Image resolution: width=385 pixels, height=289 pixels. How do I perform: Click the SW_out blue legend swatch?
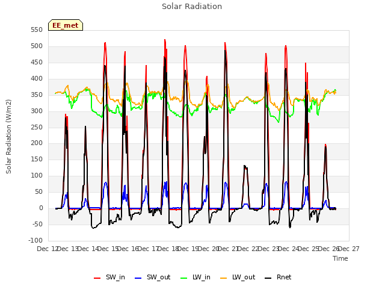coord(138,278)
